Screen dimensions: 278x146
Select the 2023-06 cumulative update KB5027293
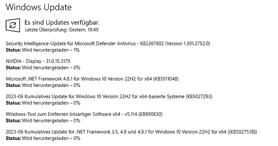(109, 97)
